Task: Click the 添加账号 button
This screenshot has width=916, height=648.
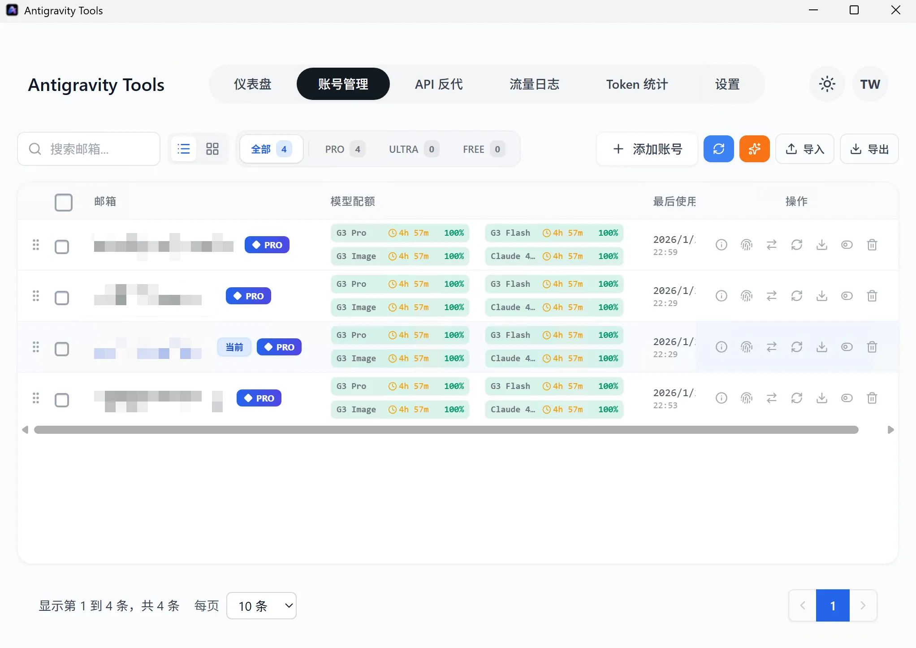Action: click(x=647, y=149)
